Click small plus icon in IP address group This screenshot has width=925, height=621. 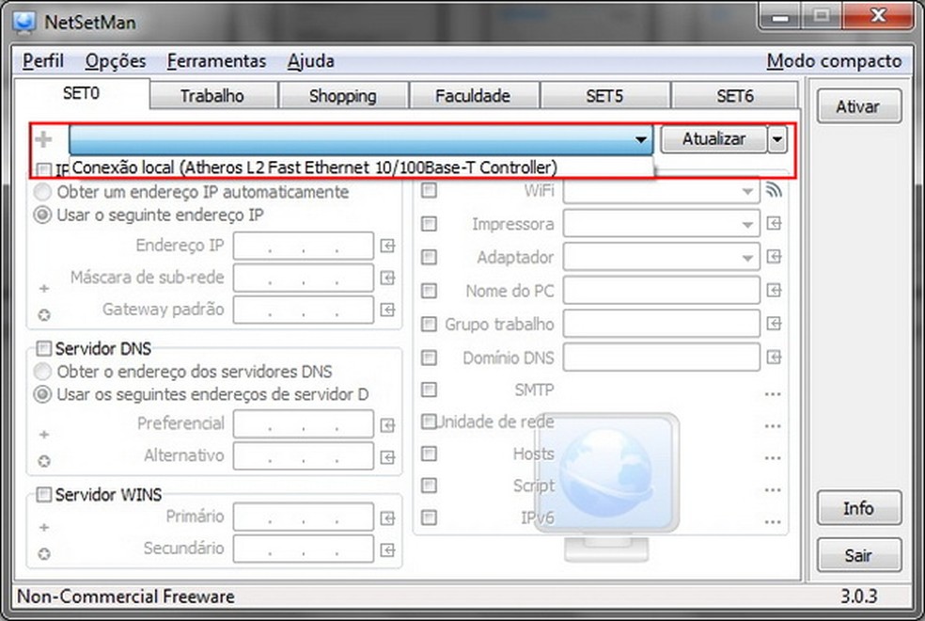point(43,289)
